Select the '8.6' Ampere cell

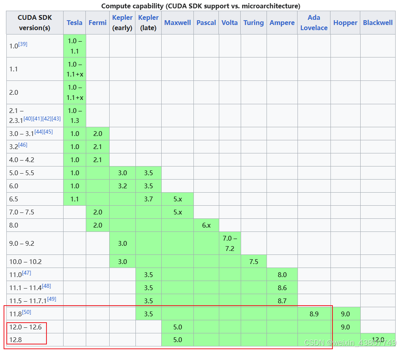click(x=282, y=288)
